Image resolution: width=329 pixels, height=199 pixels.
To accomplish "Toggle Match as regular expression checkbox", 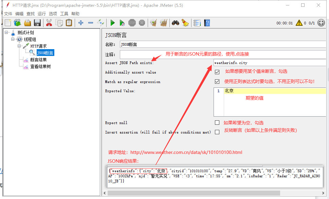I will 217,81.
